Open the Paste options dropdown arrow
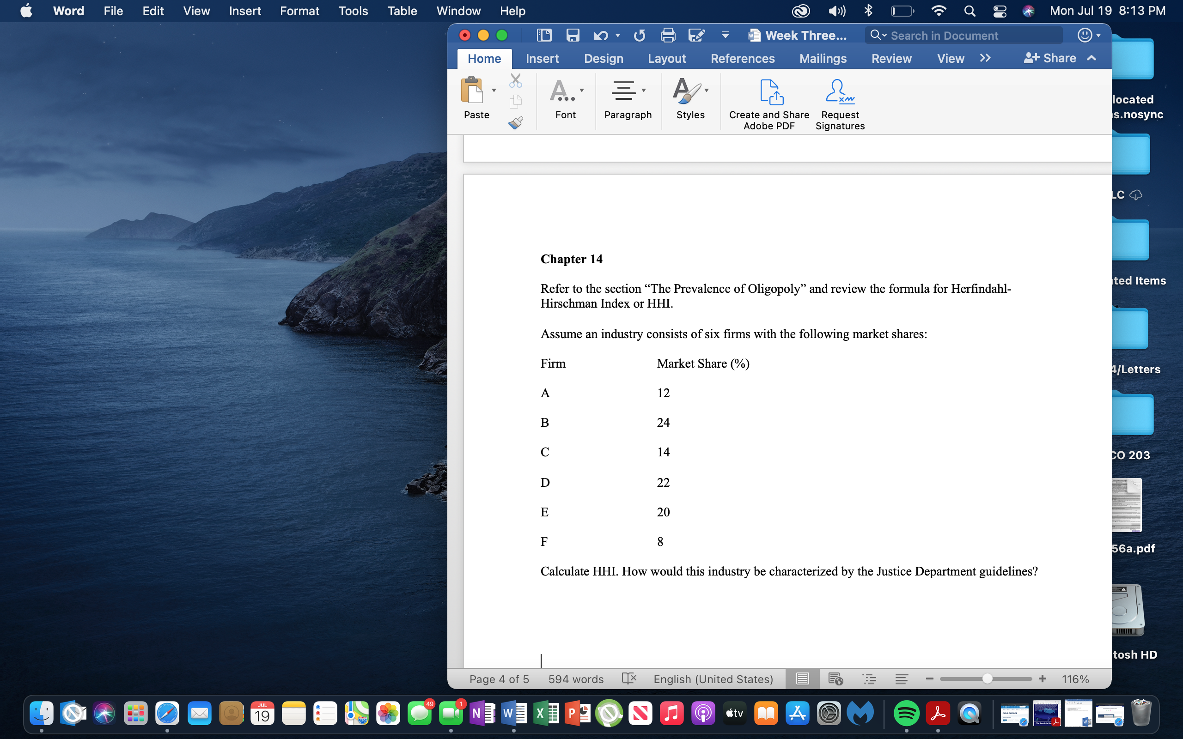Viewport: 1183px width, 739px height. pyautogui.click(x=494, y=91)
